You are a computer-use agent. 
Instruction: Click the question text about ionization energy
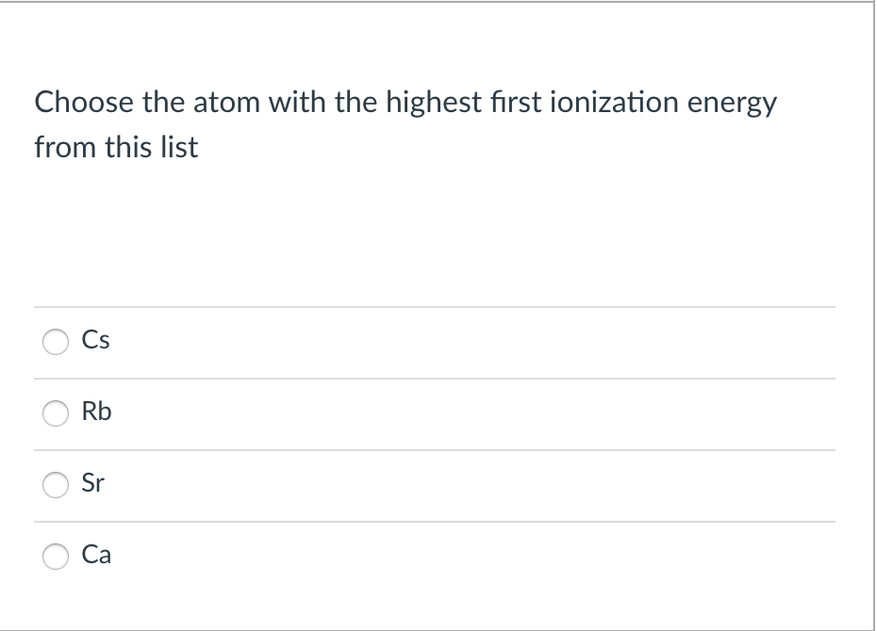(405, 122)
